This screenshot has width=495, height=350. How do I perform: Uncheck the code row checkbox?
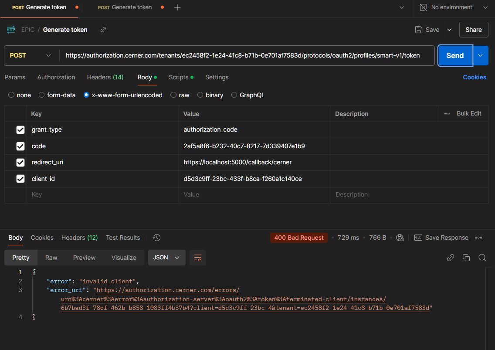point(20,146)
